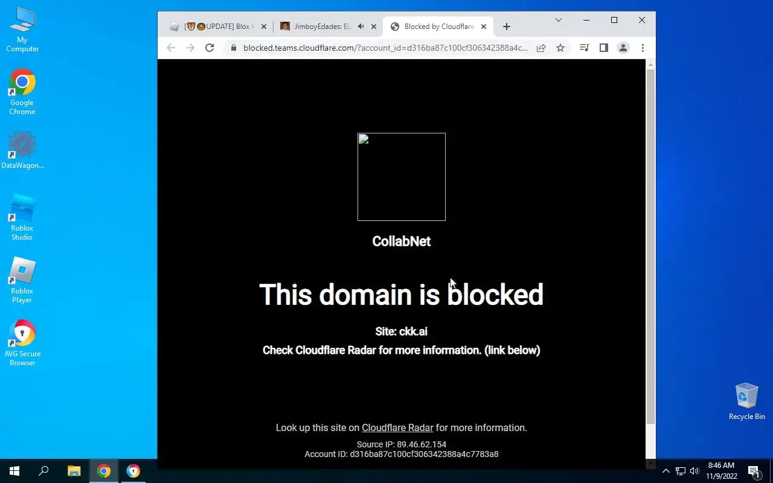
Task: Open the DataWagon desktop shortcut
Action: [22, 151]
